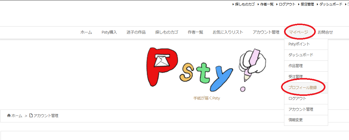349x140 pixels.
Task: Select アカウント管理 in the マイページ dropdown
Action: pos(306,109)
